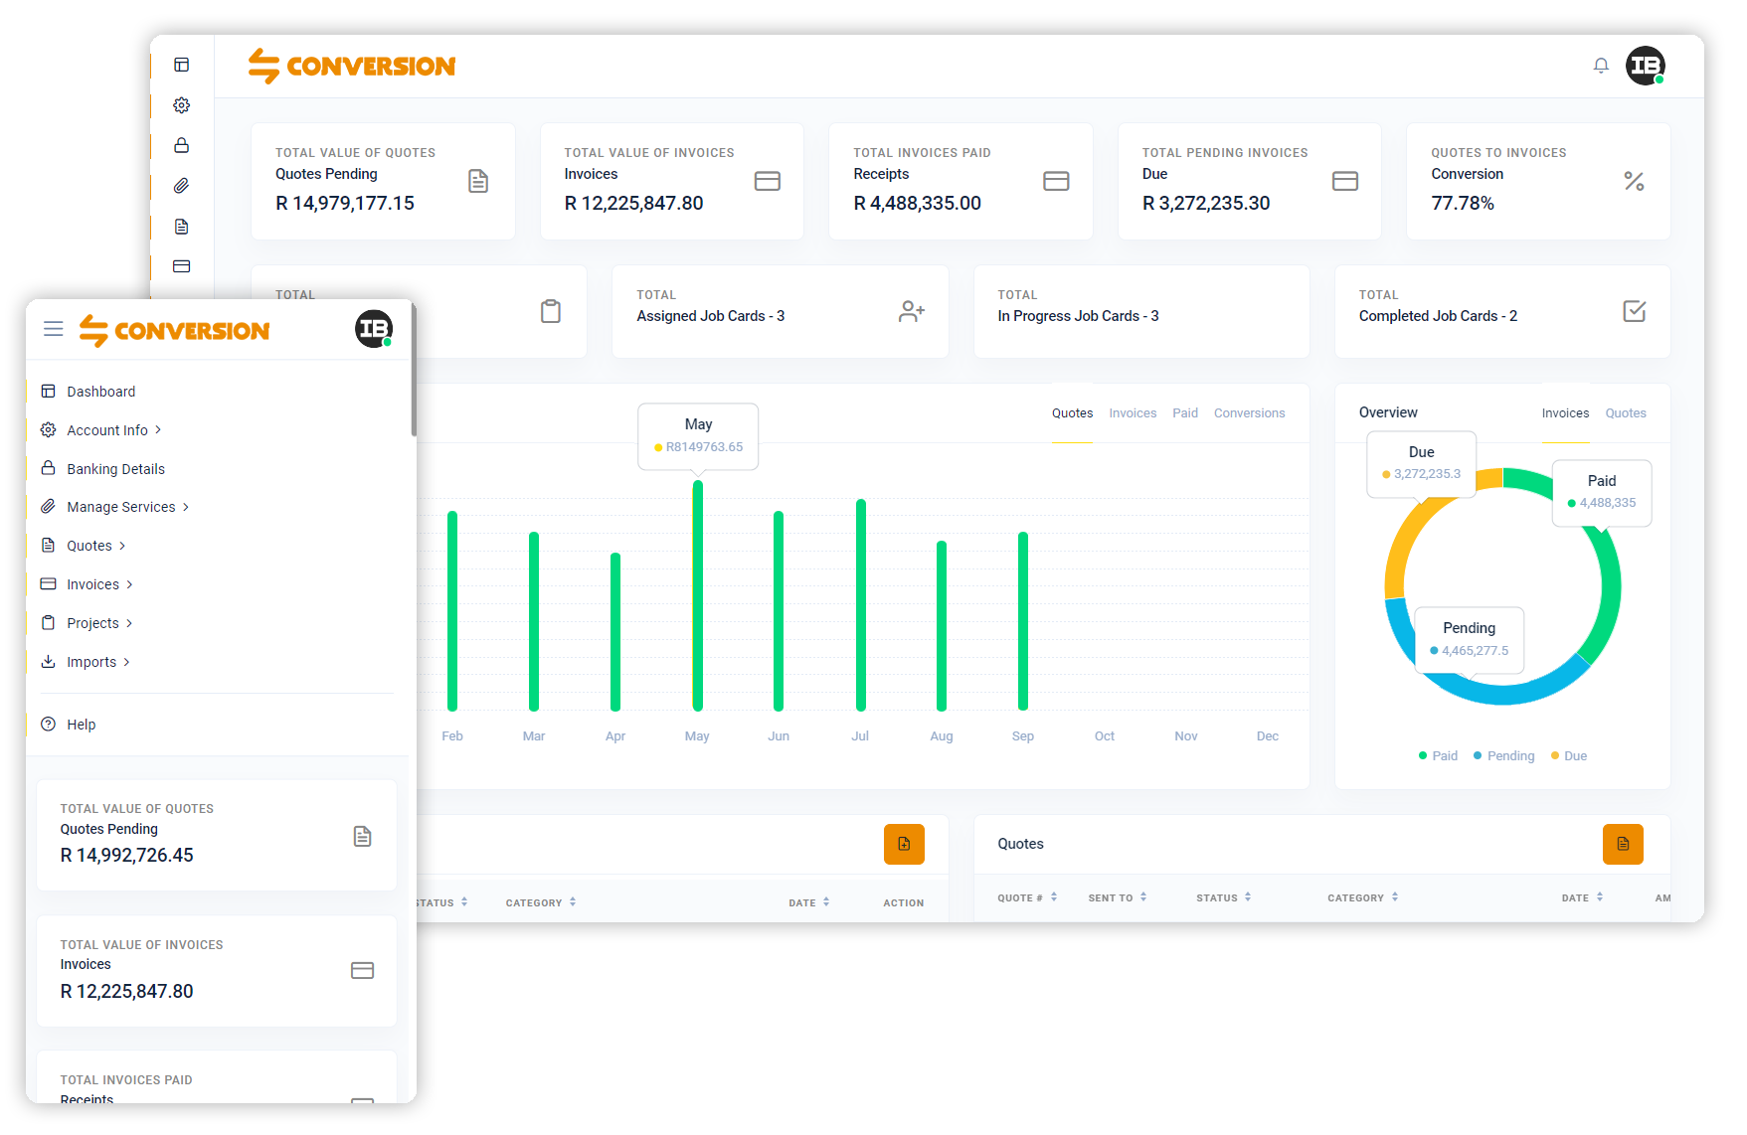Switch chart to the Conversions tab
The height and width of the screenshot is (1135, 1747).
coord(1249,413)
